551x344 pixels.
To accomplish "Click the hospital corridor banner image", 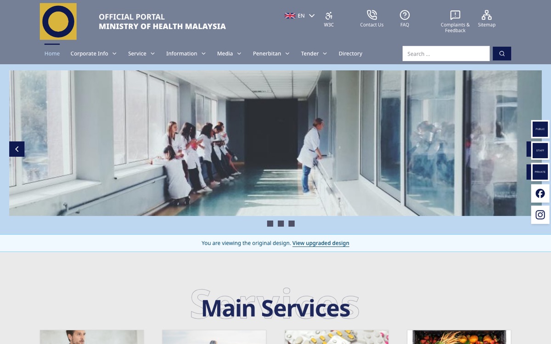I will (275, 143).
